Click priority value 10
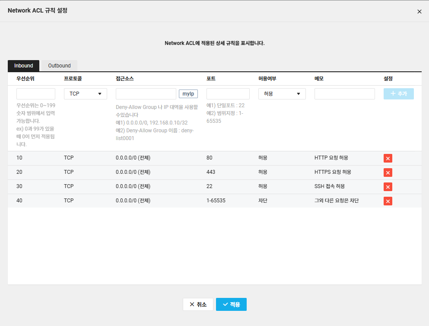 point(19,158)
